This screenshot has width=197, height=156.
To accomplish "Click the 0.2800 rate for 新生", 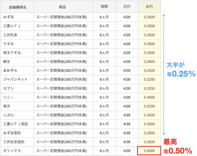I will tap(149, 62).
